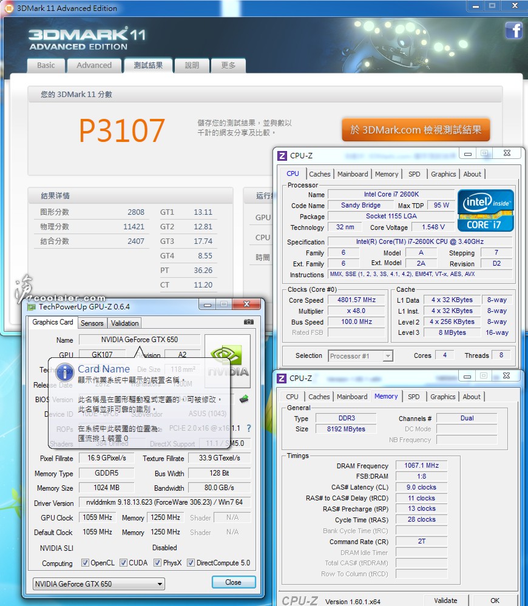This screenshot has height=606, width=528.
Task: Open the Validation tab in GPU-Z
Action: pos(124,323)
